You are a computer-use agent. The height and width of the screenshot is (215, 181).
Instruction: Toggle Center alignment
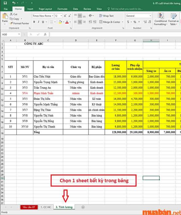pyautogui.click(x=80, y=22)
